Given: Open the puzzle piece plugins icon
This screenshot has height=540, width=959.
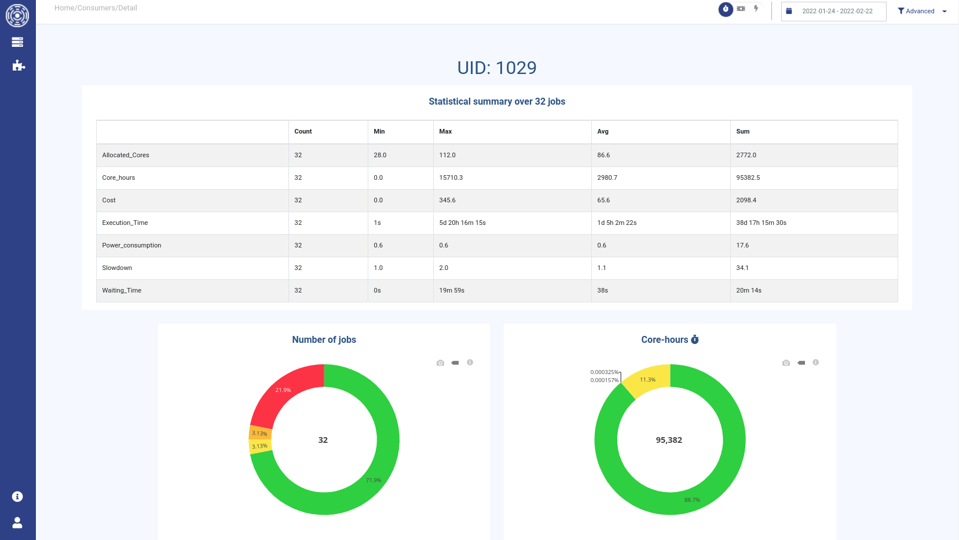Looking at the screenshot, I should (x=19, y=65).
